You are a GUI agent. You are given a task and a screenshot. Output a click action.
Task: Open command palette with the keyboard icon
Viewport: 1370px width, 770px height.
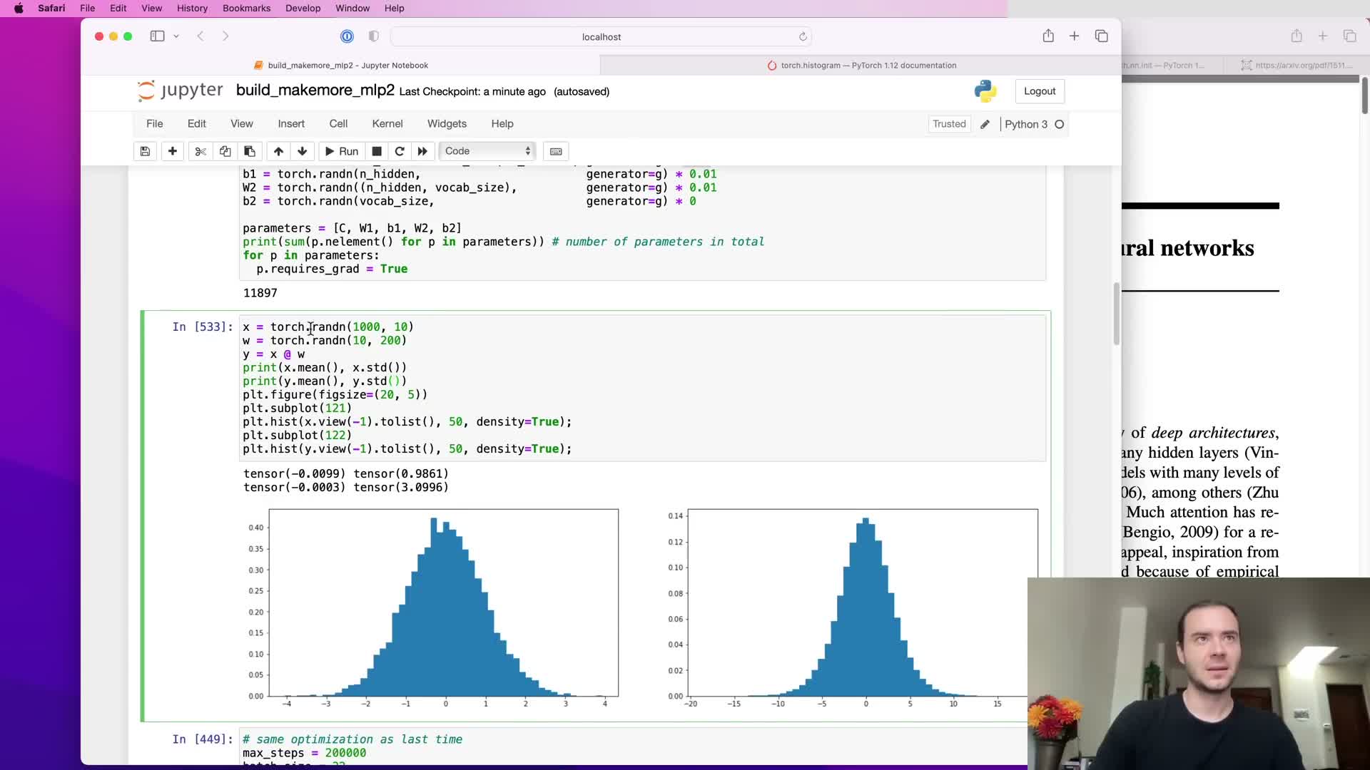pos(556,151)
